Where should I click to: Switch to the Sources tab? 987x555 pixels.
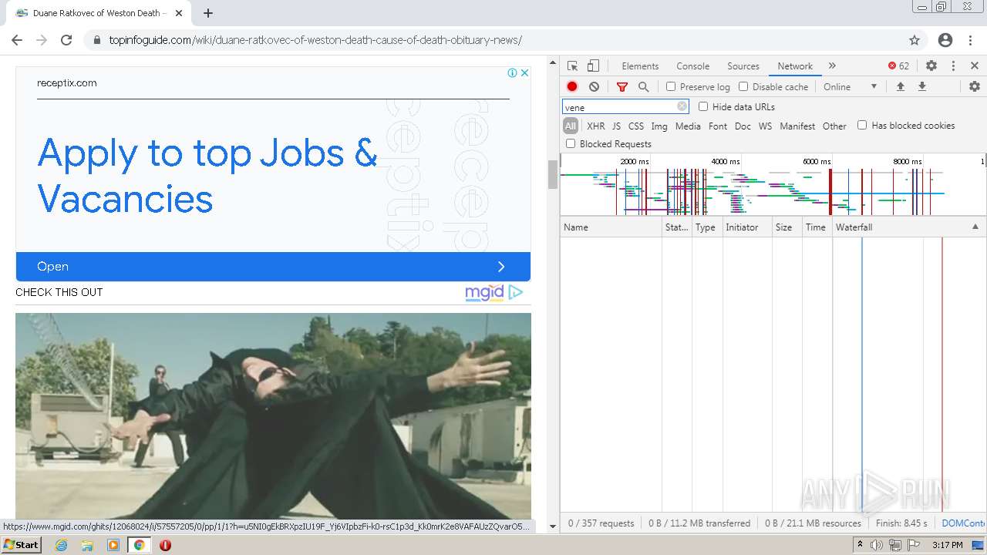pyautogui.click(x=743, y=66)
